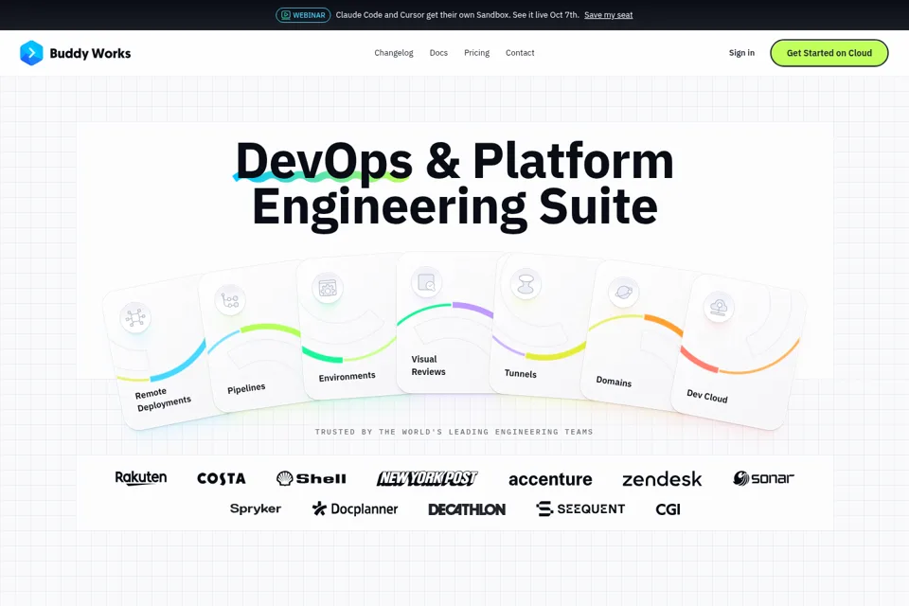This screenshot has height=606, width=909.
Task: Click the Buddy Works hexagon logo icon
Action: pyautogui.click(x=31, y=53)
